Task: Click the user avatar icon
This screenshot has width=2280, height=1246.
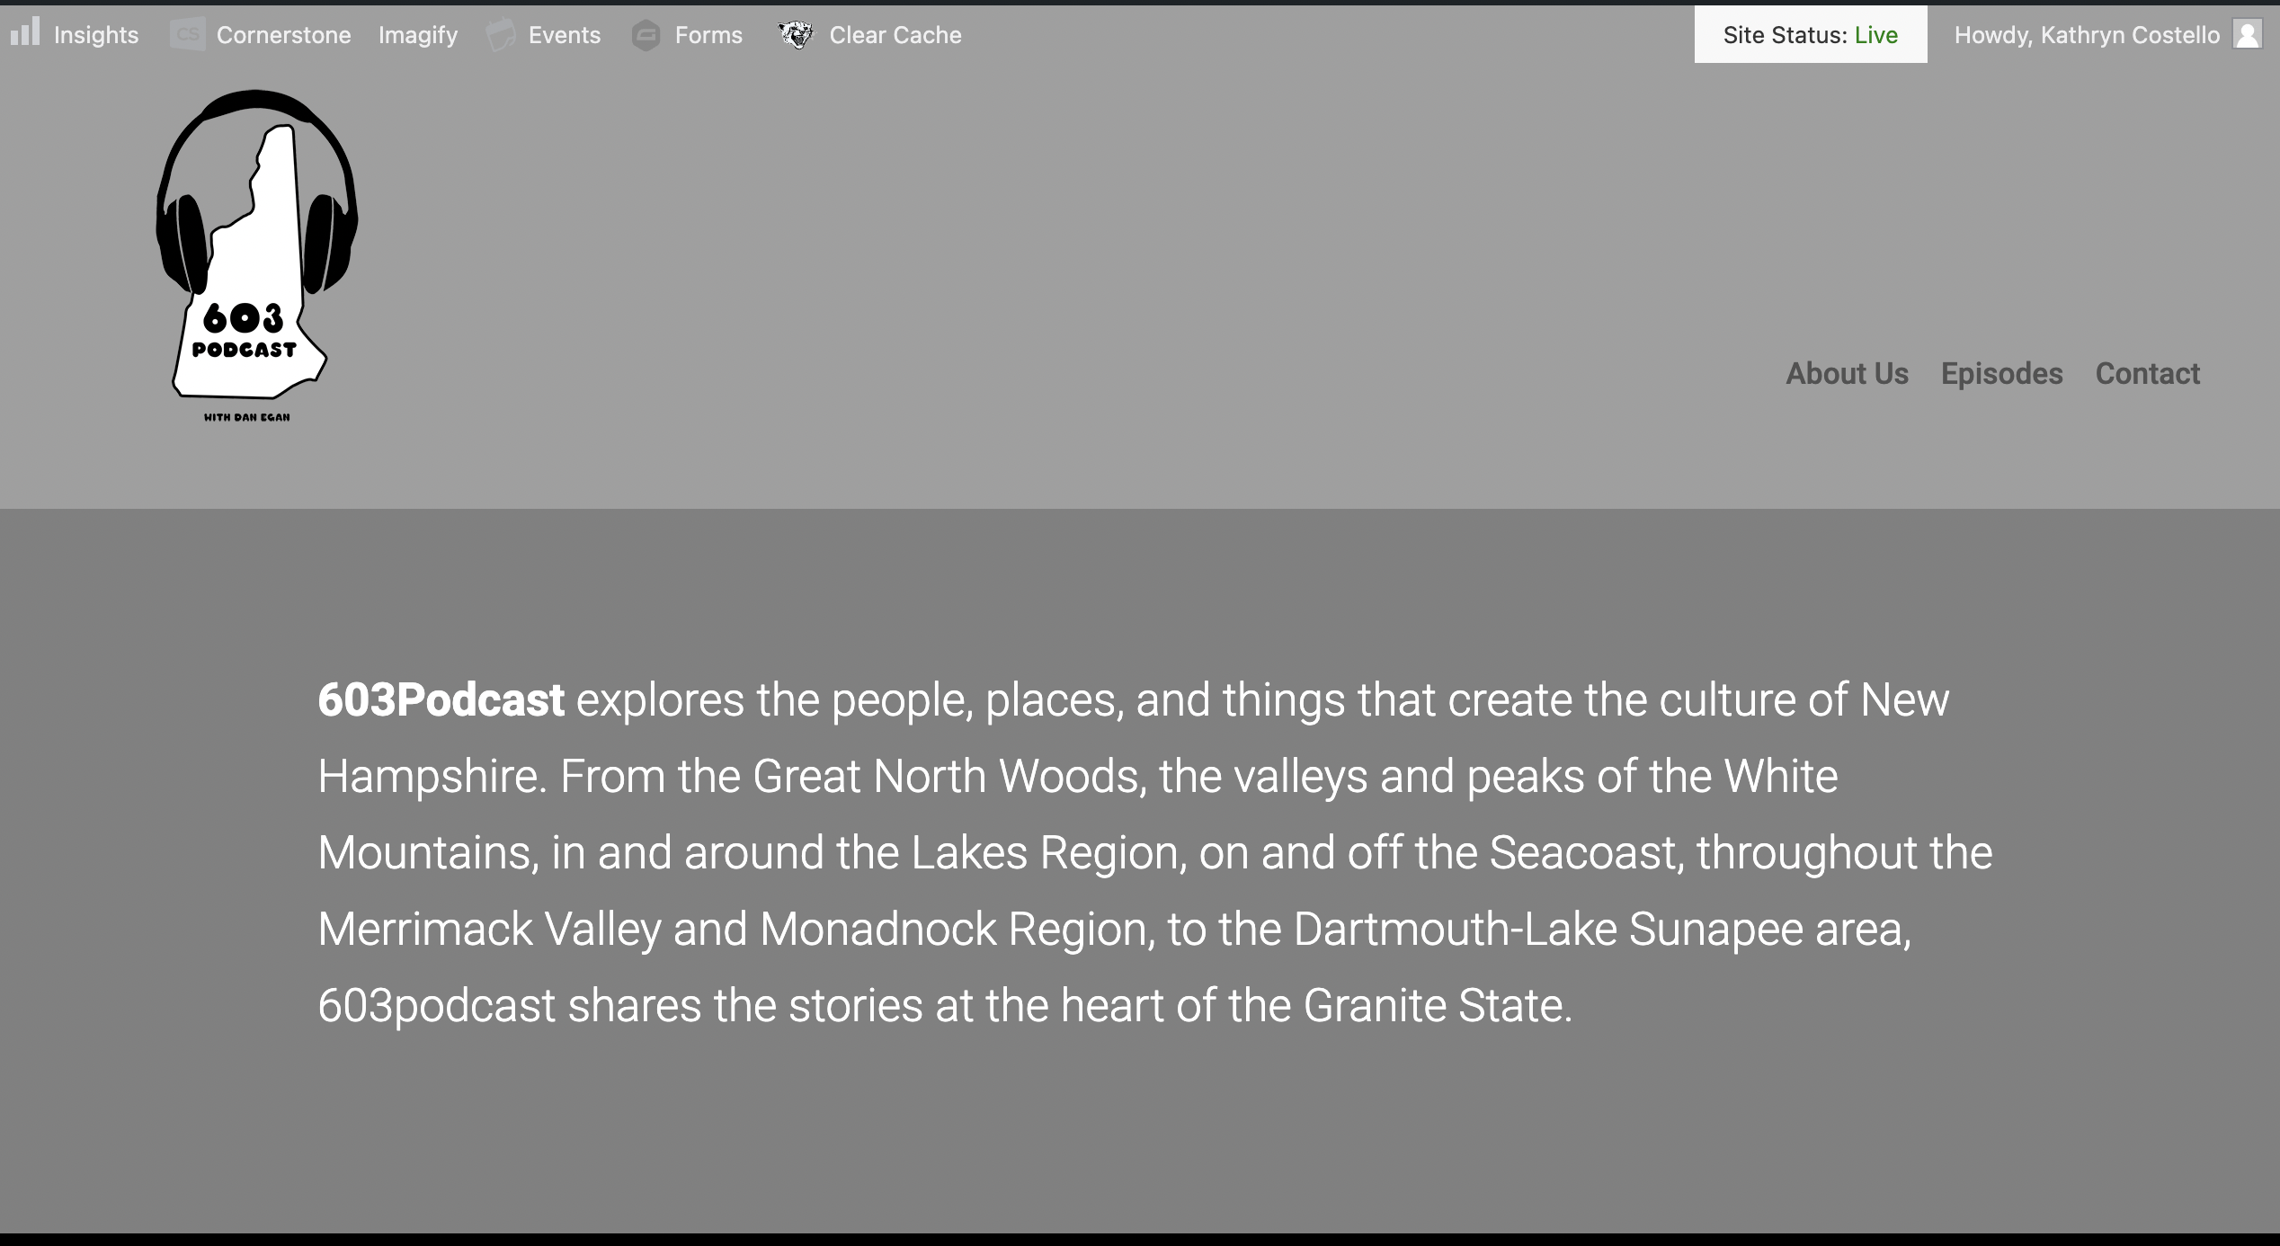Action: pyautogui.click(x=2247, y=35)
